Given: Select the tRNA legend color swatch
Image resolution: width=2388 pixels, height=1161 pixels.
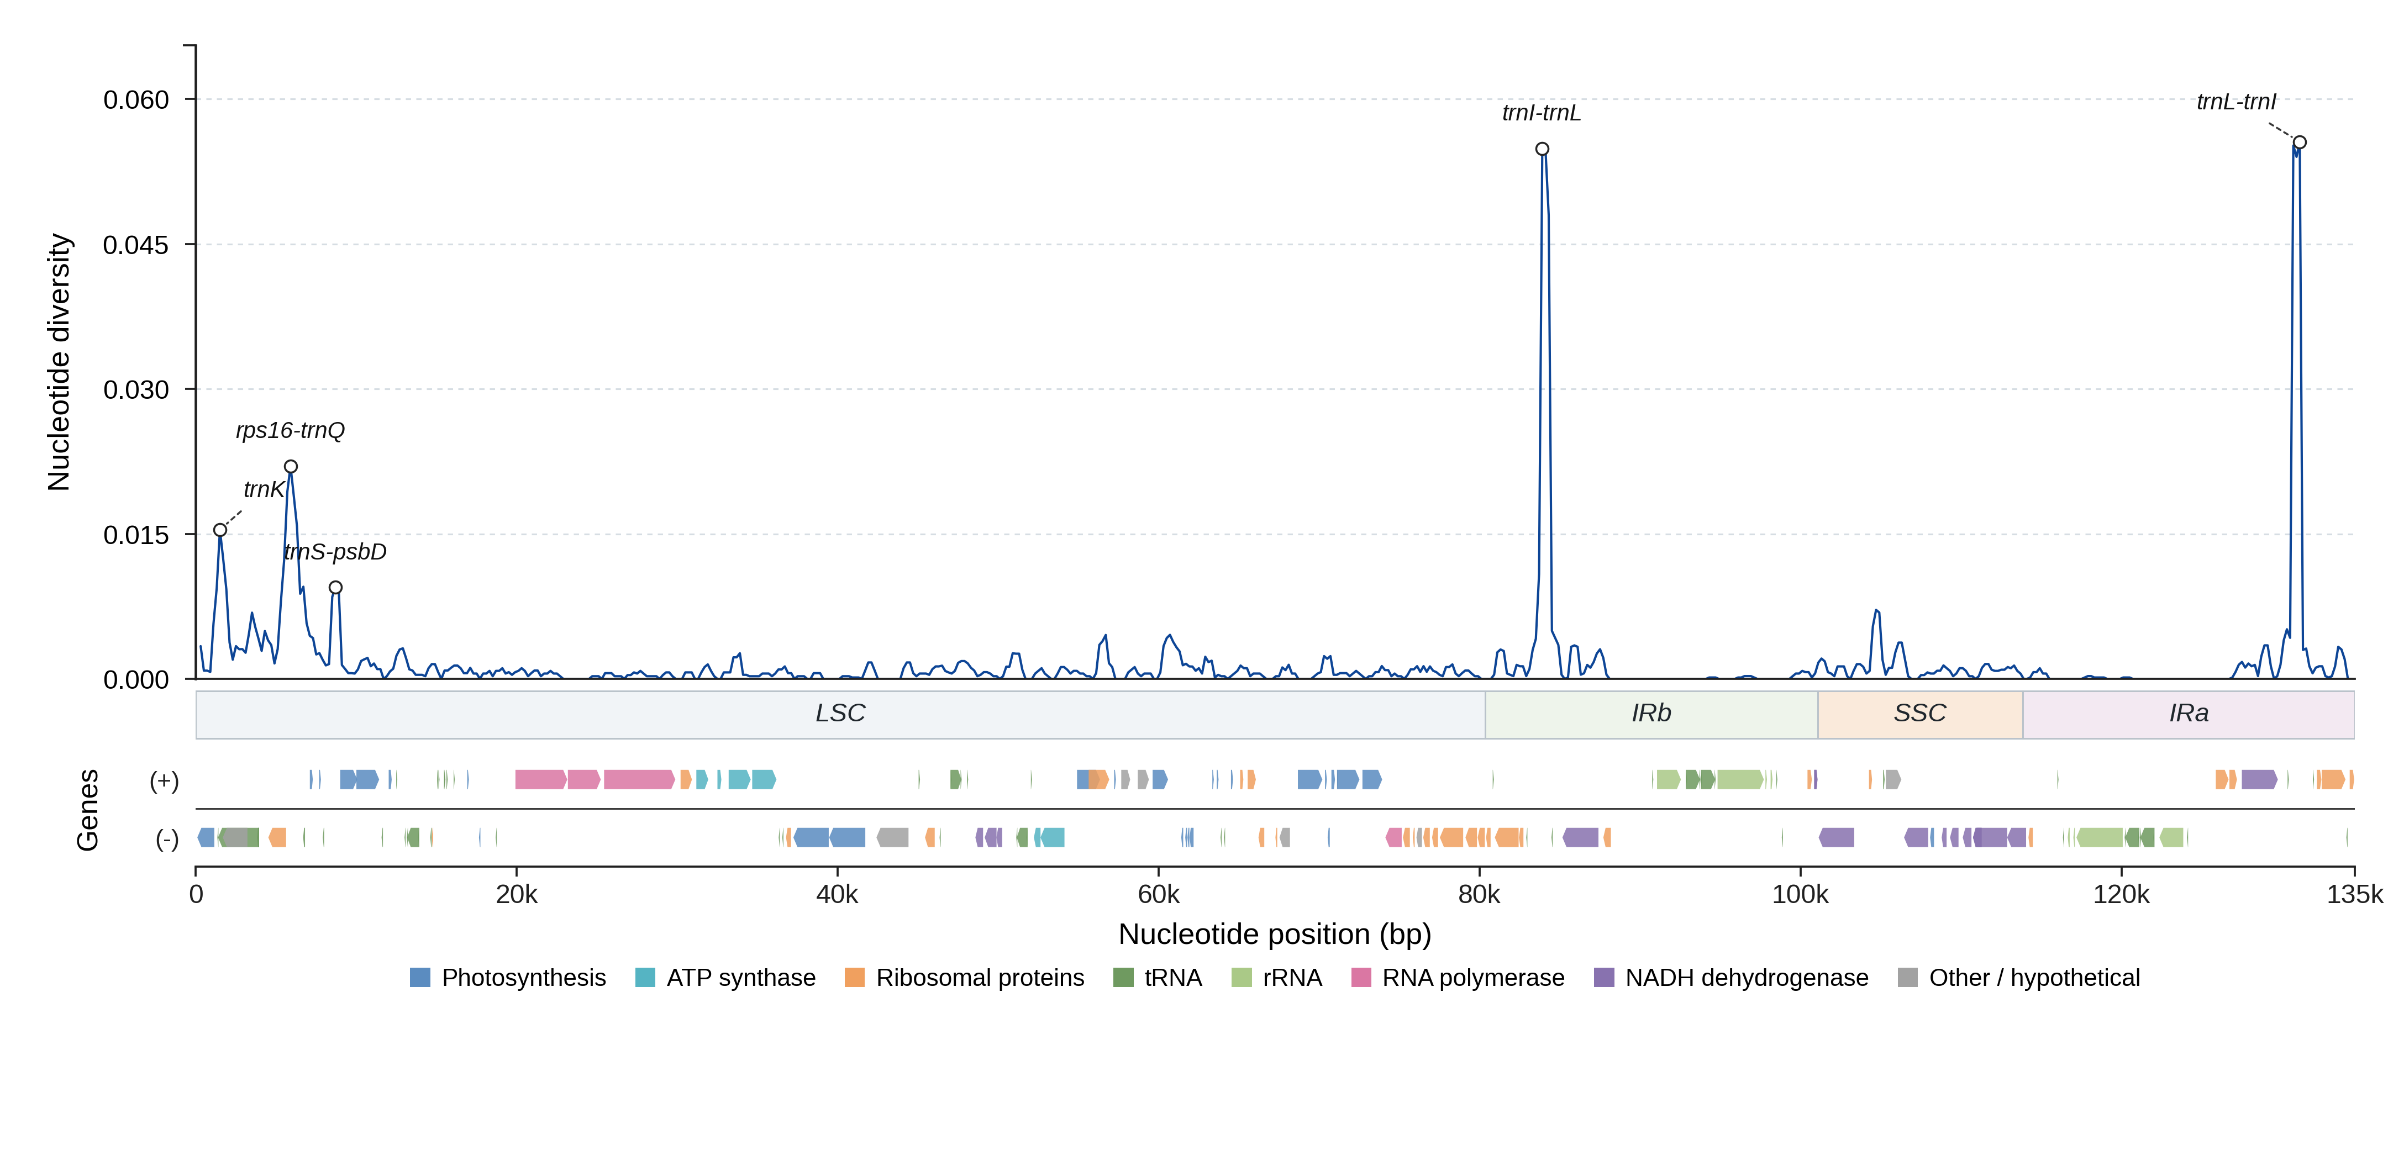Looking at the screenshot, I should tap(1123, 978).
